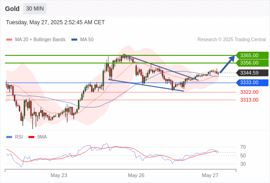Viewport: 270px width, 183px height.
Task: Click the May 26 date axis label
Action: point(136,175)
